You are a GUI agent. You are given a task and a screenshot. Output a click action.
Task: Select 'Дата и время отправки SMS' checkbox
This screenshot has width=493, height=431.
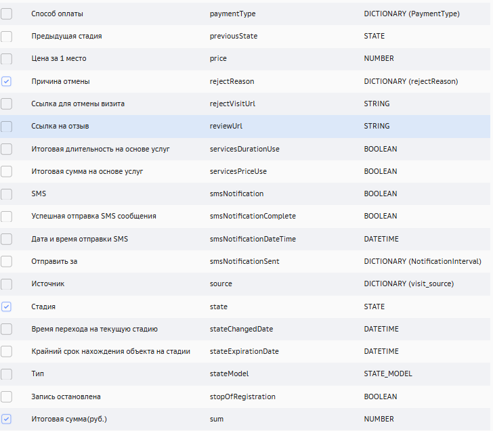(6, 239)
